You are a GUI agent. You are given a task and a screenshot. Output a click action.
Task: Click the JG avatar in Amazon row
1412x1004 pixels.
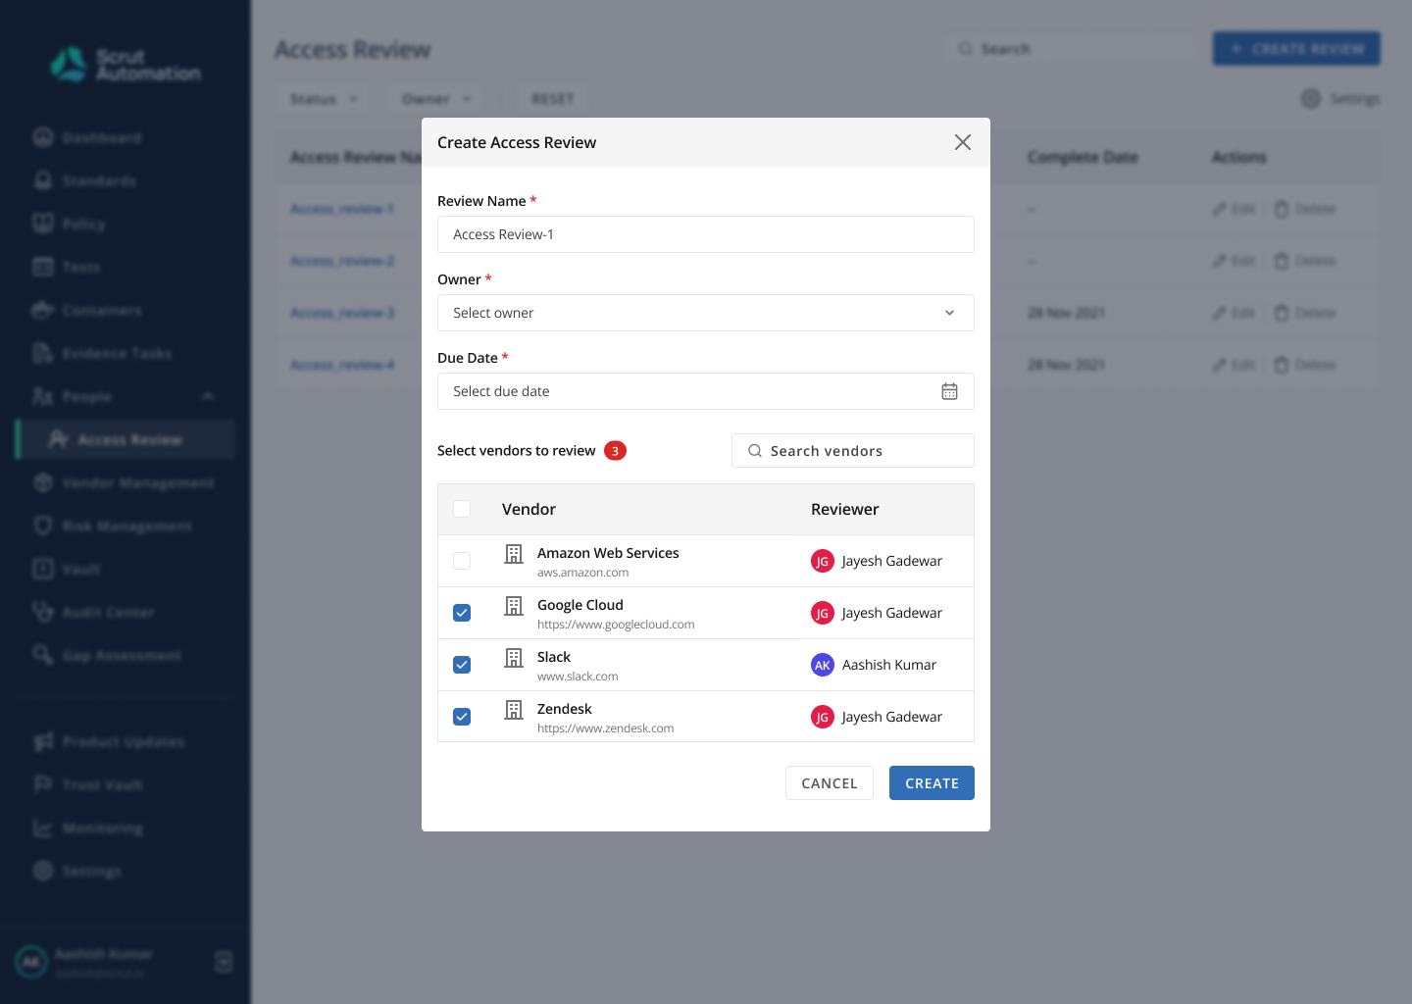tap(823, 561)
